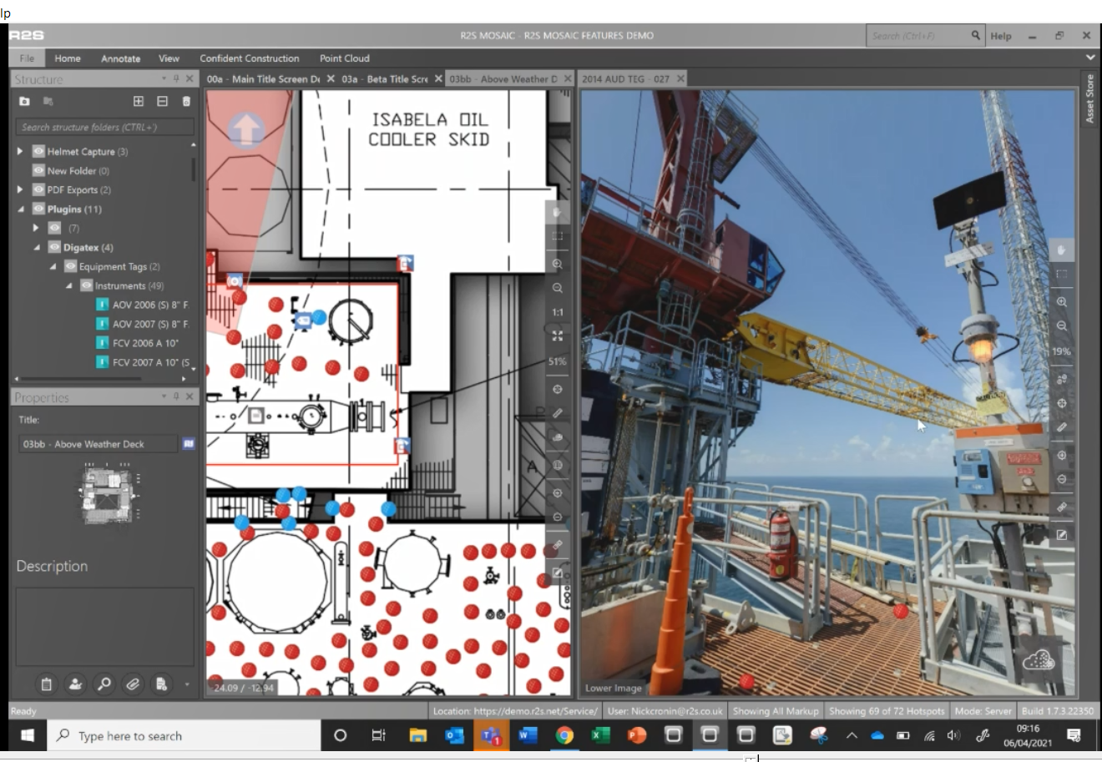Click the cloud point-cloud icon on the photo
Image resolution: width=1102 pixels, height=762 pixels.
(x=1038, y=662)
